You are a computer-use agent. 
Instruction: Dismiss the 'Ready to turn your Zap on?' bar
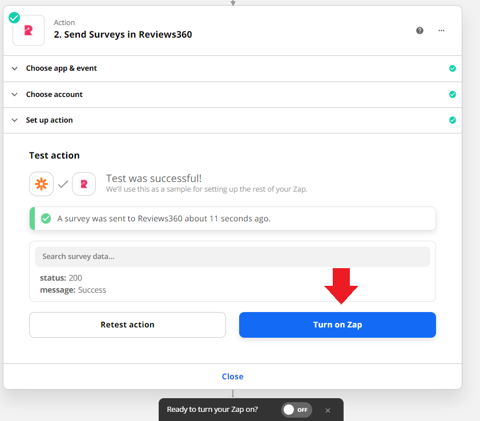(328, 411)
